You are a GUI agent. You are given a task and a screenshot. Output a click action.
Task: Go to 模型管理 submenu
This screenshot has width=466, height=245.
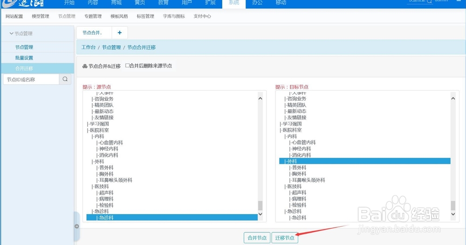41,16
